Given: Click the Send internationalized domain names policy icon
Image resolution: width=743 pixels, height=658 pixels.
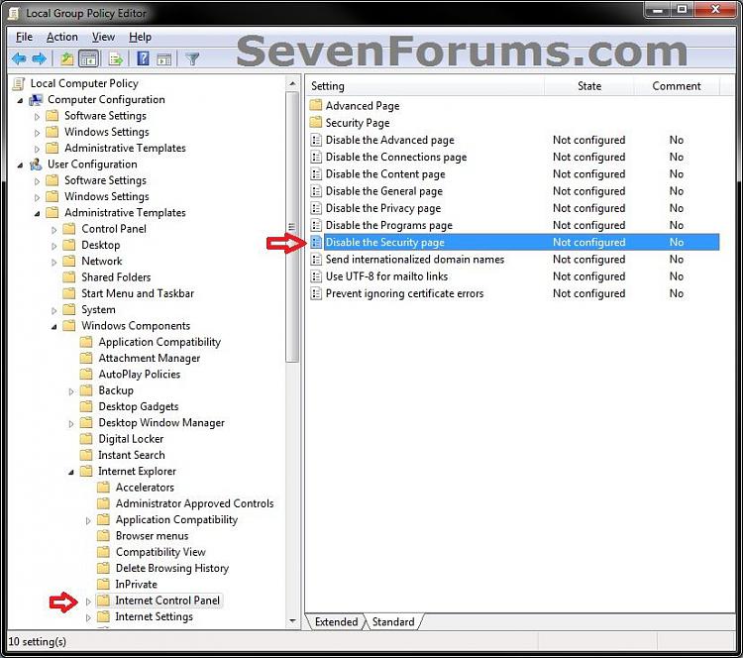Looking at the screenshot, I should click(316, 260).
